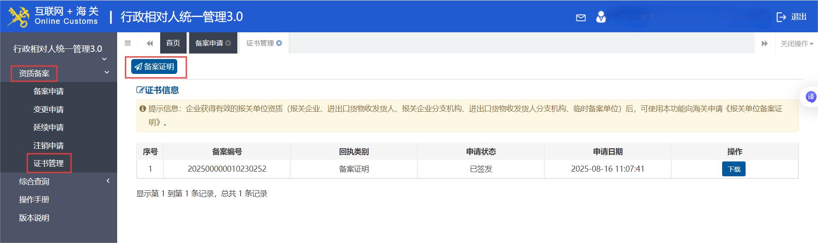
Task: Switch to the 首页 tab
Action: [x=173, y=43]
